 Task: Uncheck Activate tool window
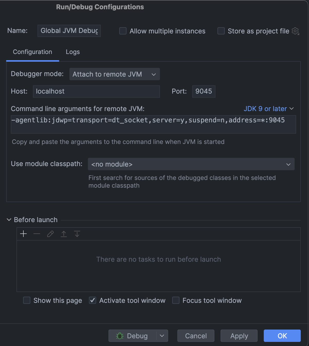pyautogui.click(x=92, y=300)
